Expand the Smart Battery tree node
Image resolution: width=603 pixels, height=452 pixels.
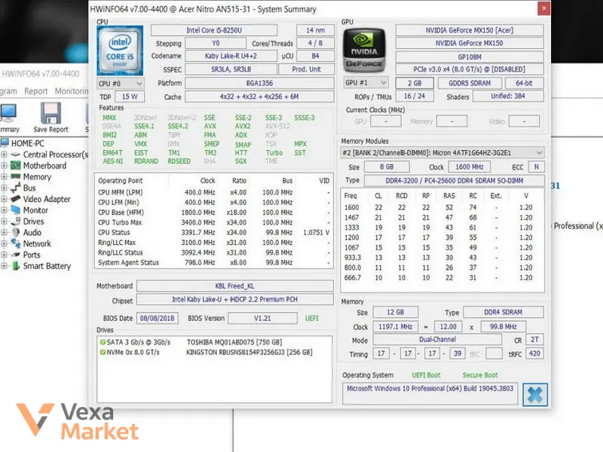click(5, 266)
